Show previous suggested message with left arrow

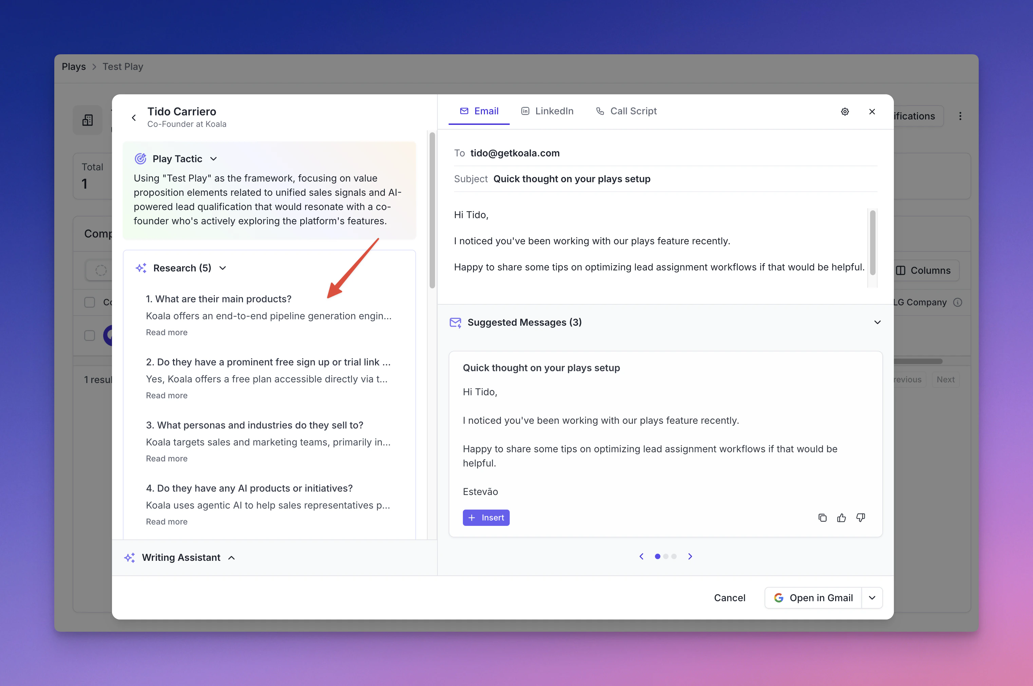[x=641, y=556]
